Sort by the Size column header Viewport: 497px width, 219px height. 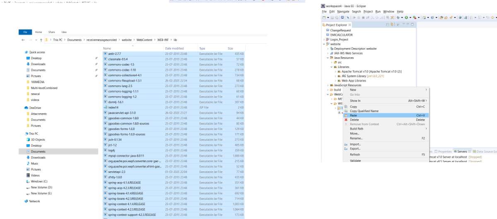pos(235,49)
